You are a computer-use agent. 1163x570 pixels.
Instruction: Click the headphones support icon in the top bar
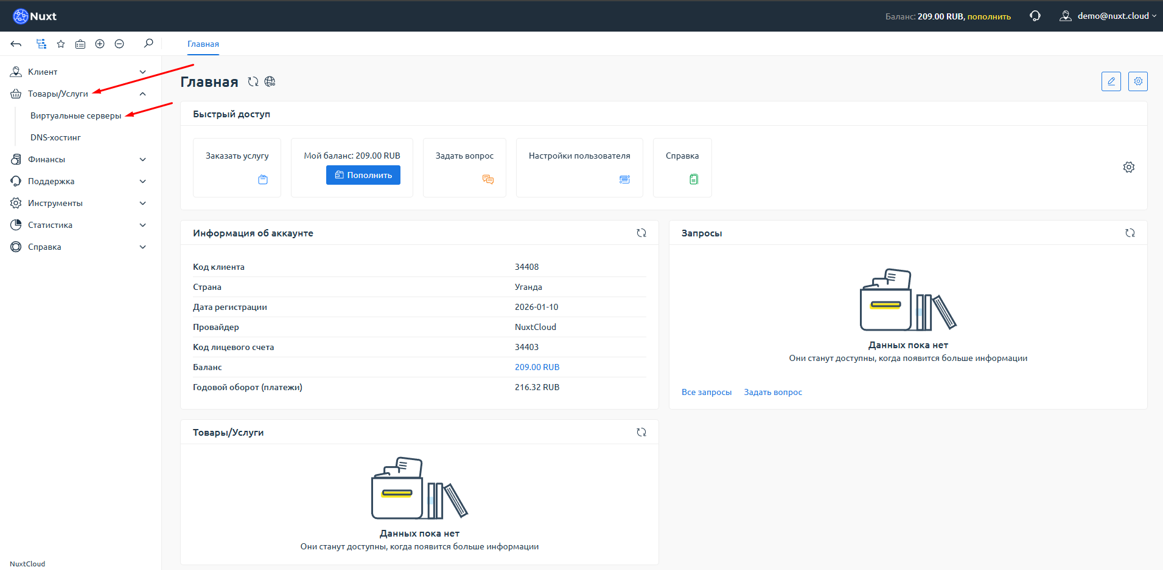coord(1035,15)
